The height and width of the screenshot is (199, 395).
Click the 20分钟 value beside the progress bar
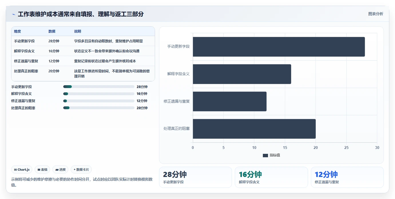[x=142, y=108]
